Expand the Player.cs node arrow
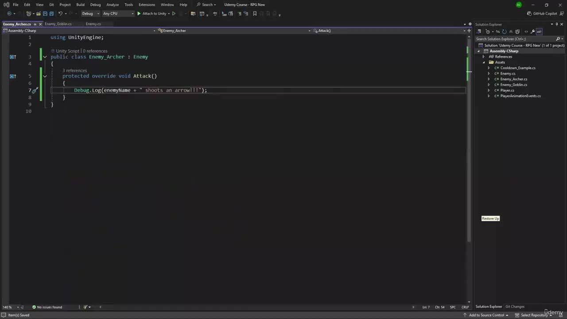 point(489,90)
